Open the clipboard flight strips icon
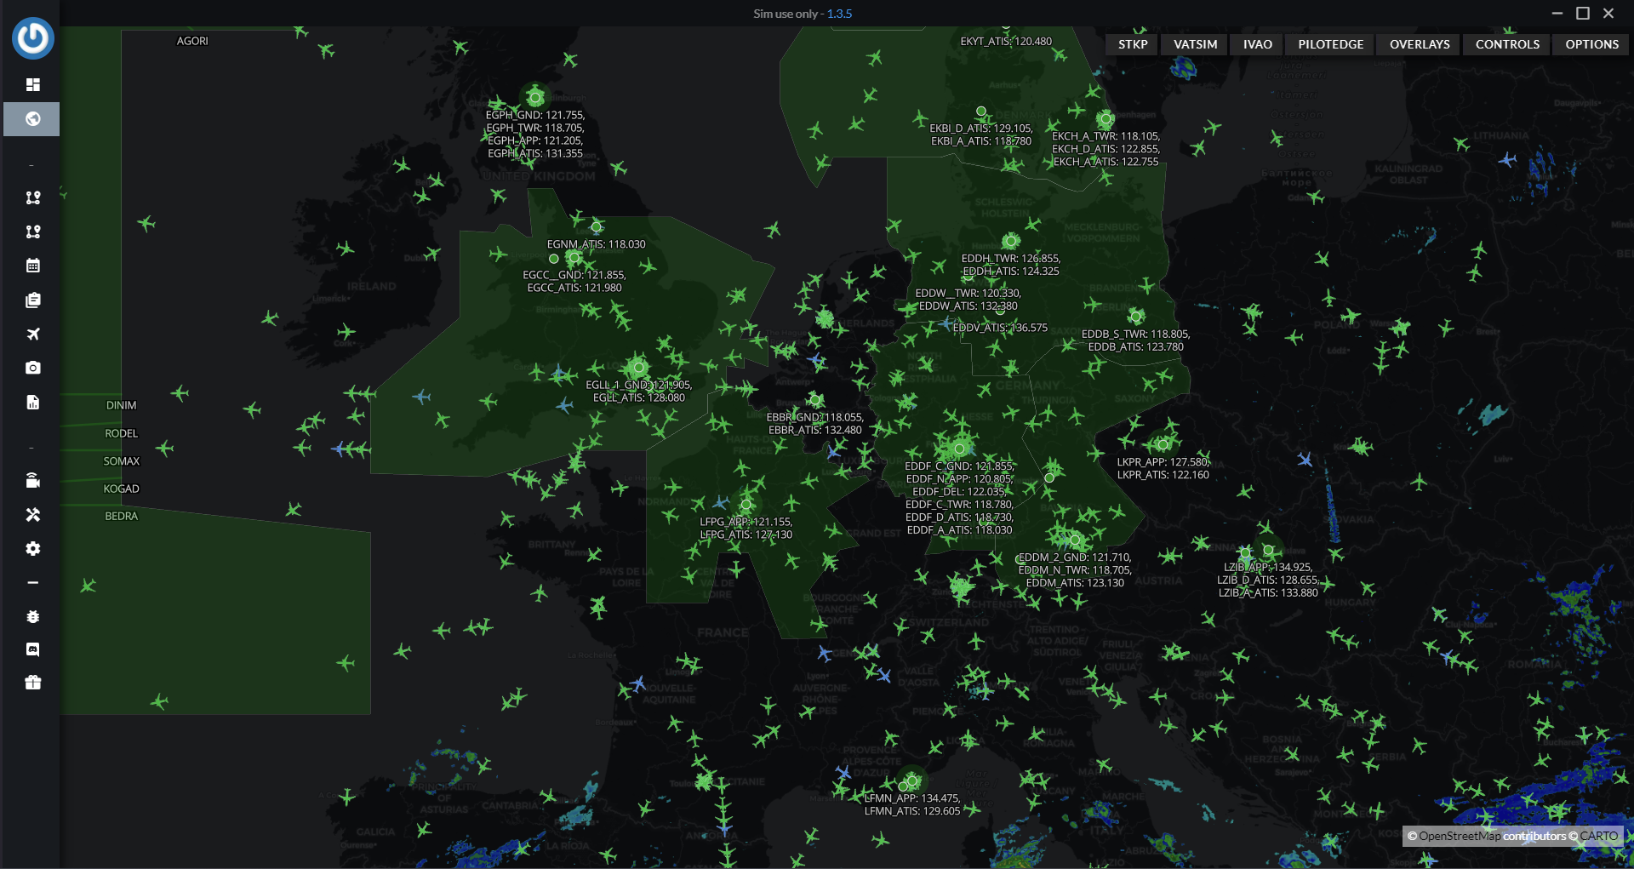Image resolution: width=1634 pixels, height=869 pixels. coord(32,299)
